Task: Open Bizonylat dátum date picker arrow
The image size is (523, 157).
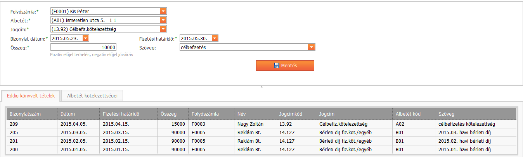Action: pyautogui.click(x=85, y=38)
